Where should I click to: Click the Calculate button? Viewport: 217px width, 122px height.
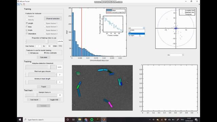coord(44,57)
